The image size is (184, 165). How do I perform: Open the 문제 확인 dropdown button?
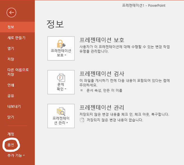(x=61, y=82)
